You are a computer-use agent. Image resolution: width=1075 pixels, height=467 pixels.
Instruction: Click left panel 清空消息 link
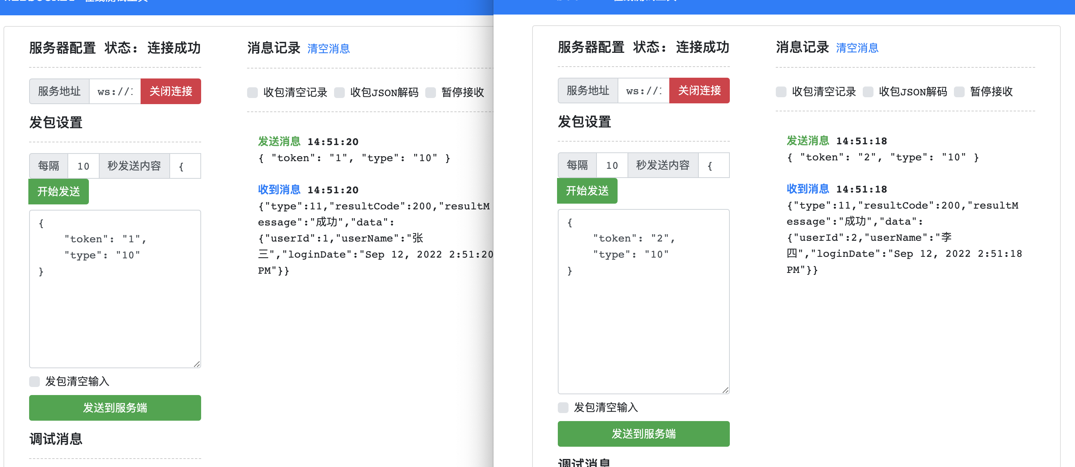click(328, 49)
